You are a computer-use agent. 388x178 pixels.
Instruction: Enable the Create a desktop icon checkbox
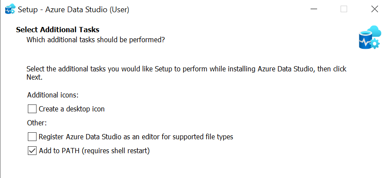click(32, 109)
